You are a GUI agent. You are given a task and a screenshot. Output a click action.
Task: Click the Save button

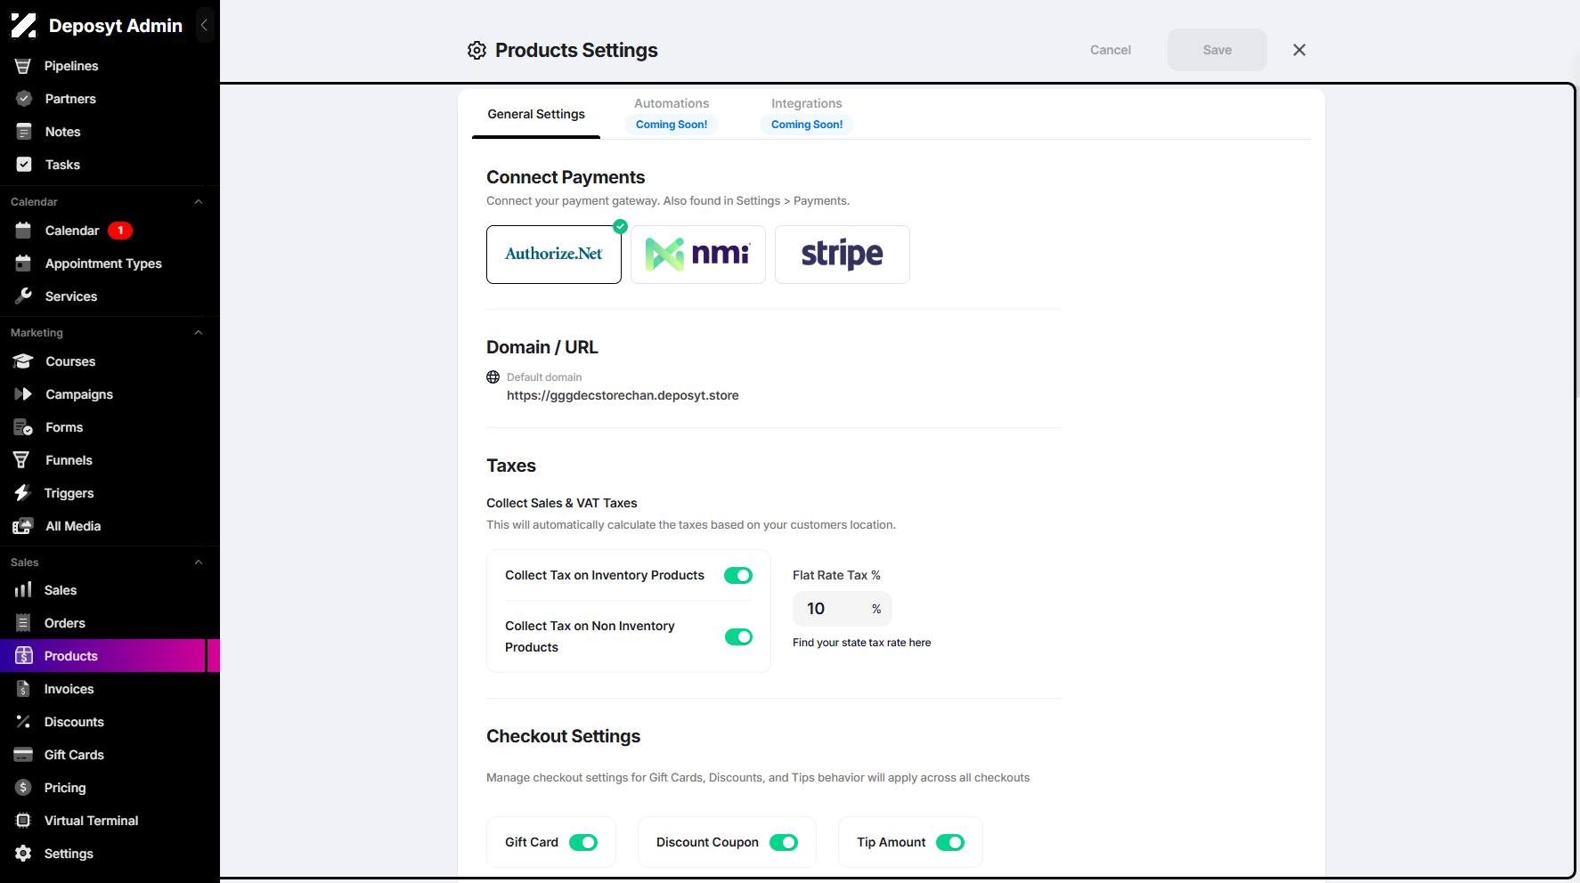(x=1218, y=50)
